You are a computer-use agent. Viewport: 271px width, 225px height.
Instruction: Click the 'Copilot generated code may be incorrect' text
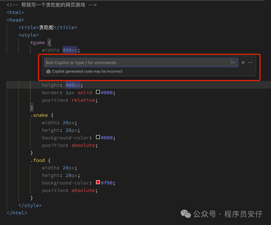tap(87, 71)
